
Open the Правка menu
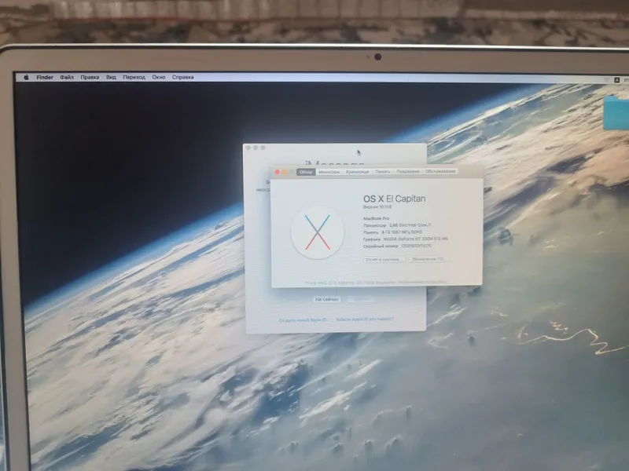[x=90, y=77]
